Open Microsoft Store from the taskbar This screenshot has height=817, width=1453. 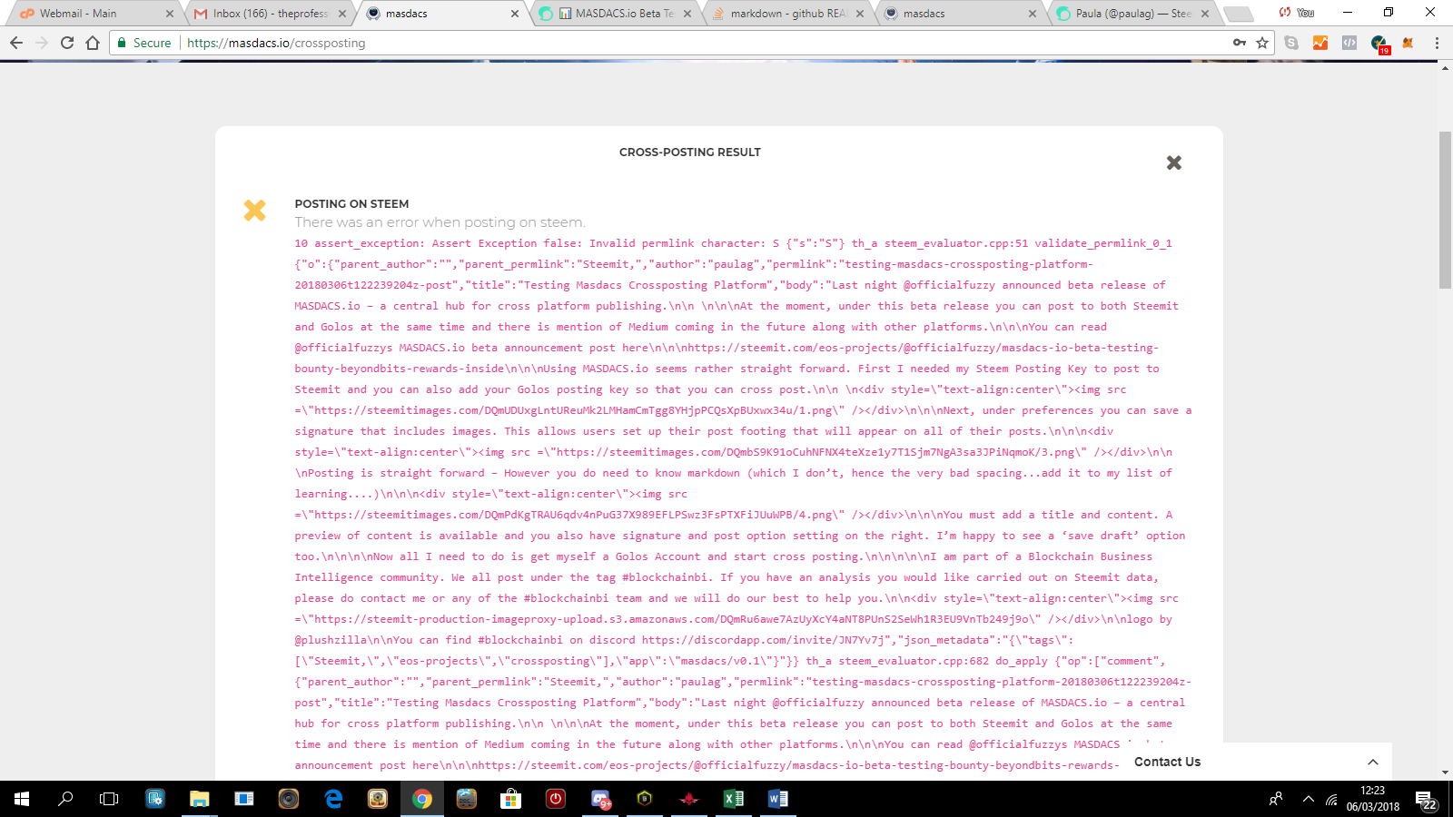(x=511, y=799)
